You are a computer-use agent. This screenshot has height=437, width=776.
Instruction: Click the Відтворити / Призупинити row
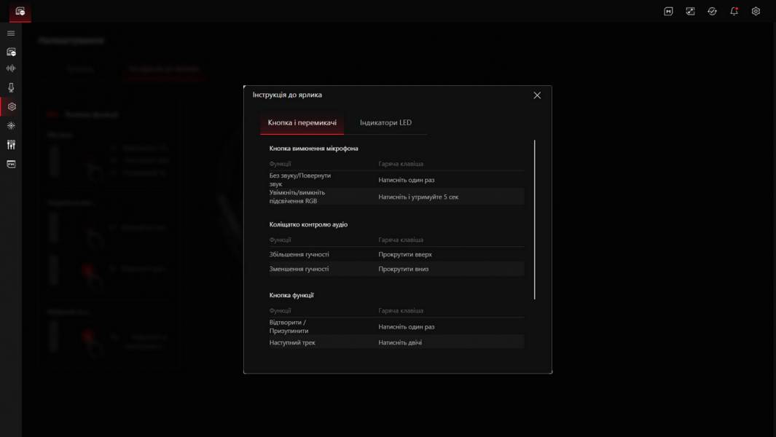tap(396, 326)
